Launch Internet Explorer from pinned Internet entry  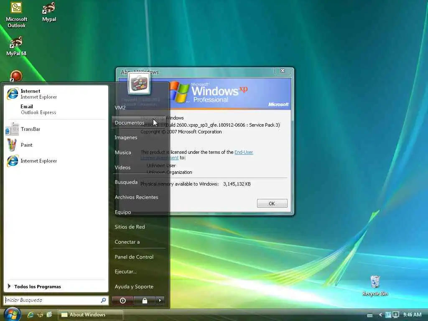[x=56, y=94]
